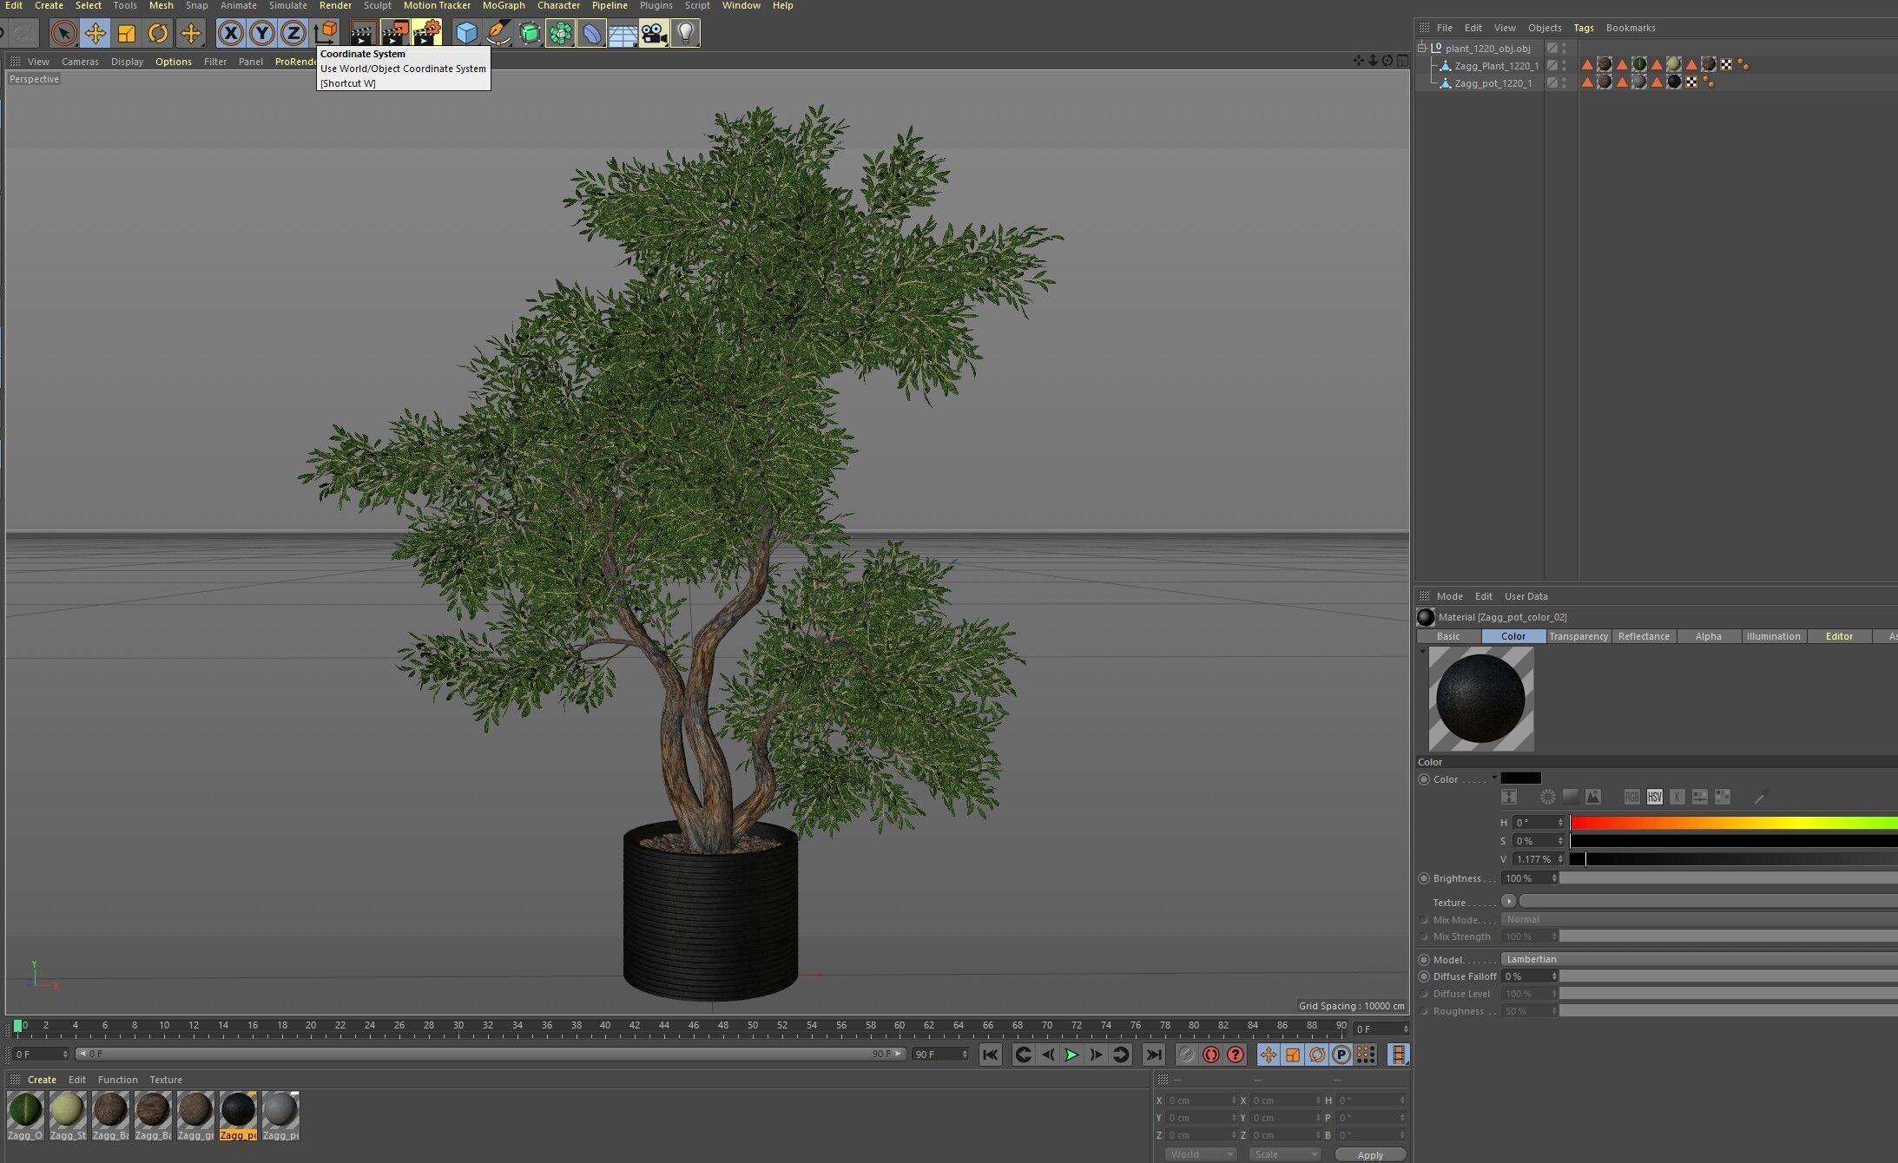Toggle Parameter keyframe recording P button
The height and width of the screenshot is (1163, 1898).
coord(1341,1055)
